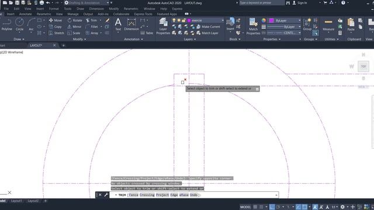The image size is (374, 210).
Task: Select the Circle drawing tool
Action: coord(19,24)
